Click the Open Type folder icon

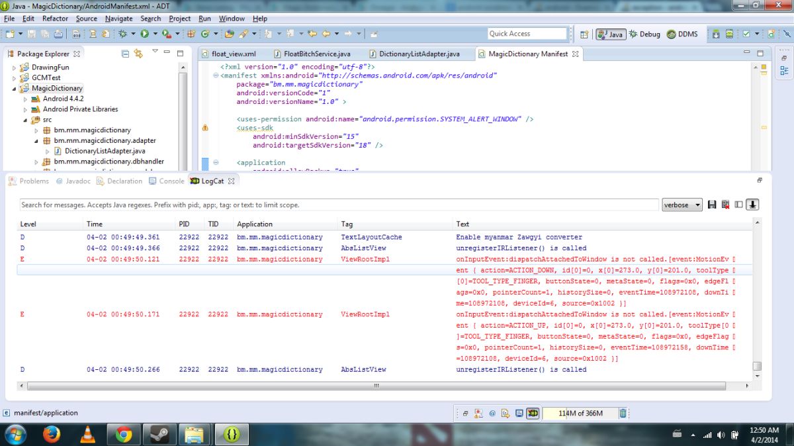[x=230, y=34]
